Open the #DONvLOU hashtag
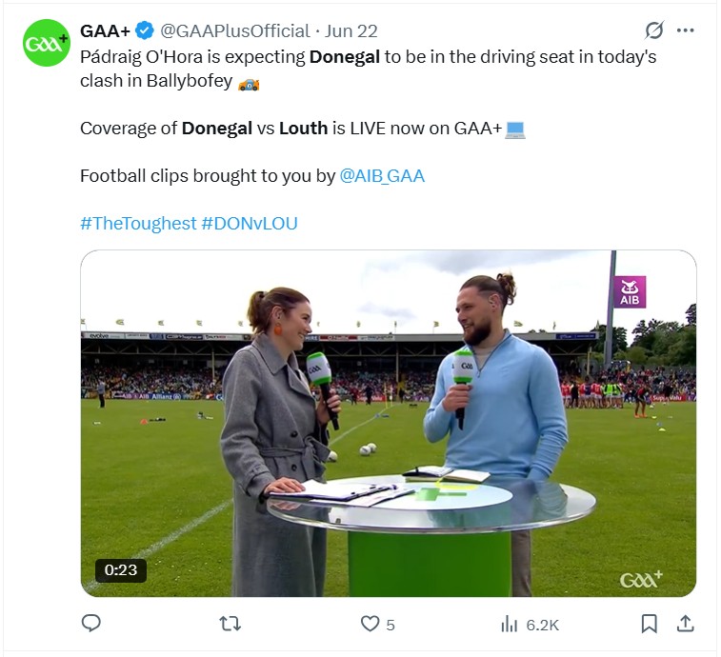 250,224
